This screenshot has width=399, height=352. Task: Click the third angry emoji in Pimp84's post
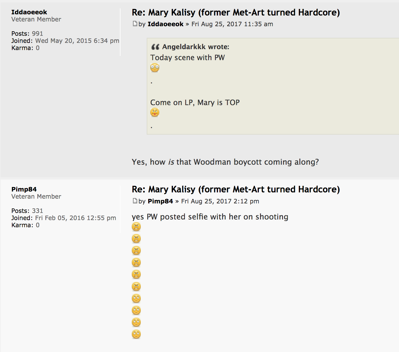pos(136,251)
